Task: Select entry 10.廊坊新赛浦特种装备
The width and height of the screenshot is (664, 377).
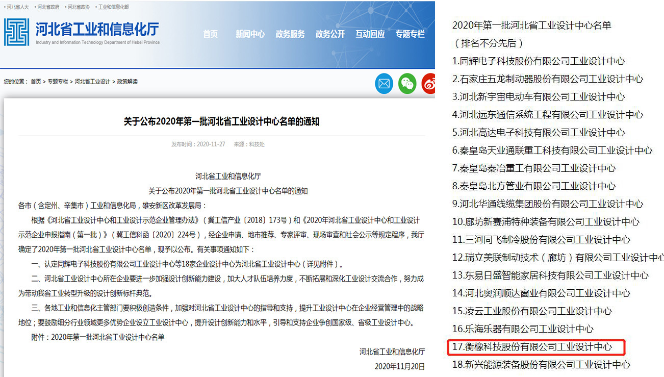Action: (x=546, y=221)
